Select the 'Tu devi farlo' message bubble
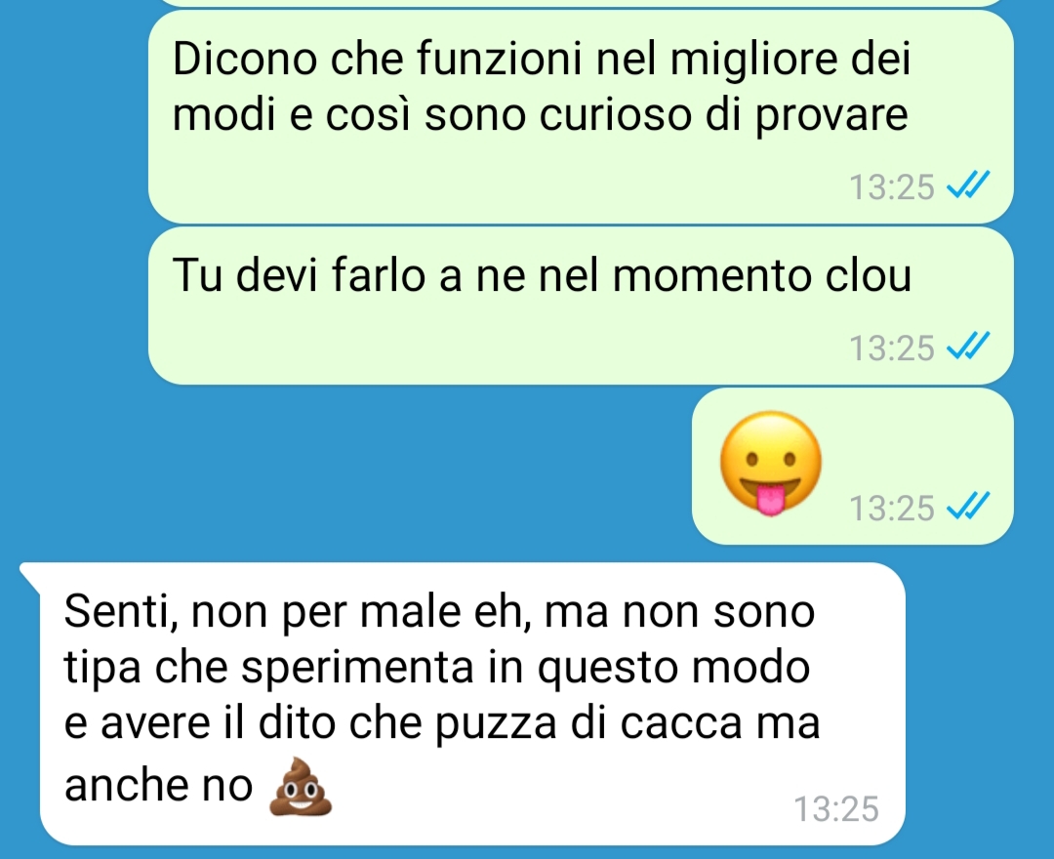This screenshot has height=859, width=1054. (x=581, y=306)
